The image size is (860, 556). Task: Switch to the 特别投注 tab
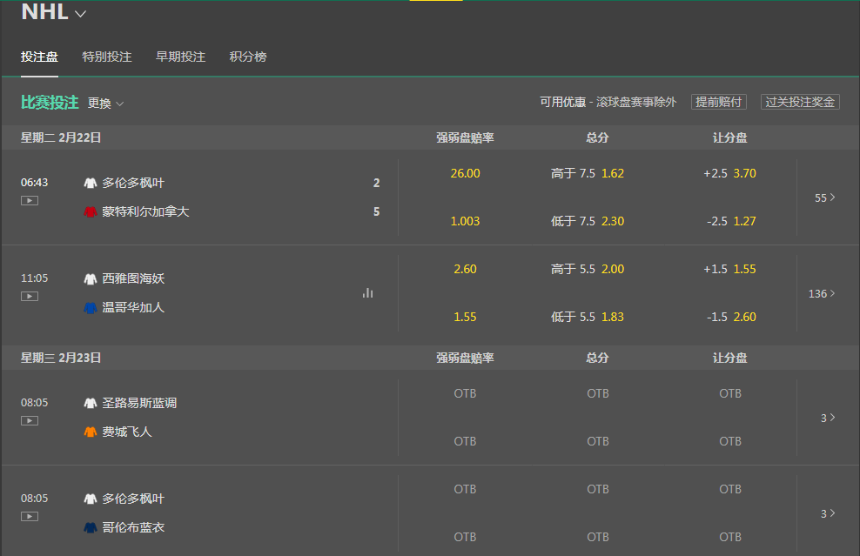tap(107, 57)
